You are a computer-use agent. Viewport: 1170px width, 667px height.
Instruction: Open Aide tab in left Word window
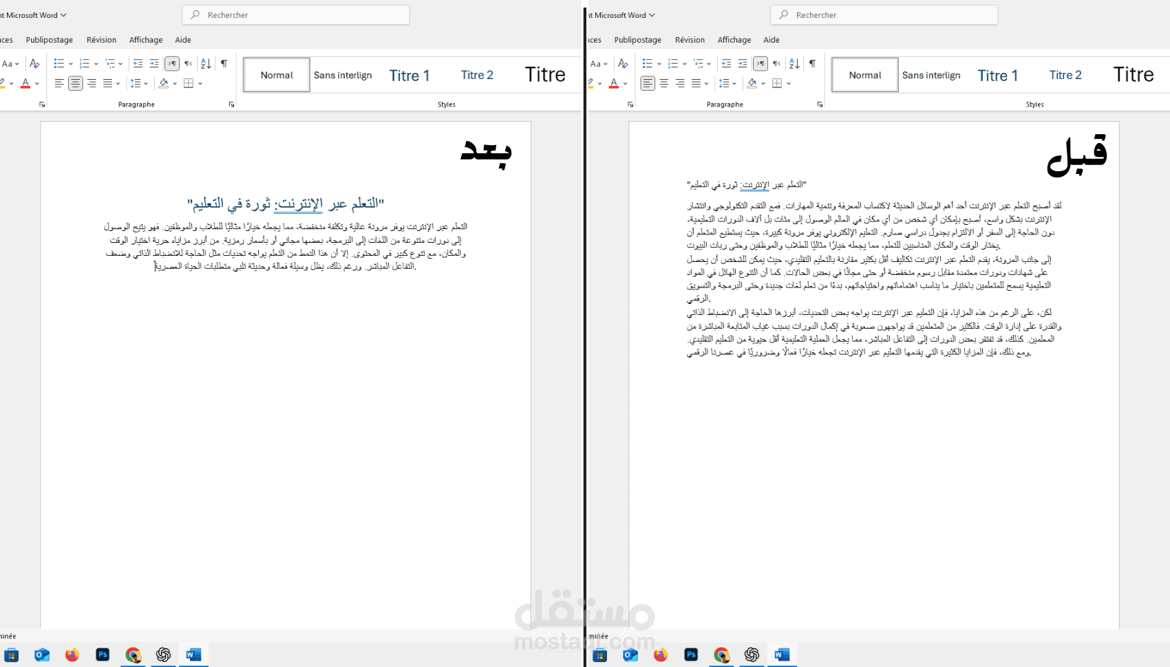183,40
